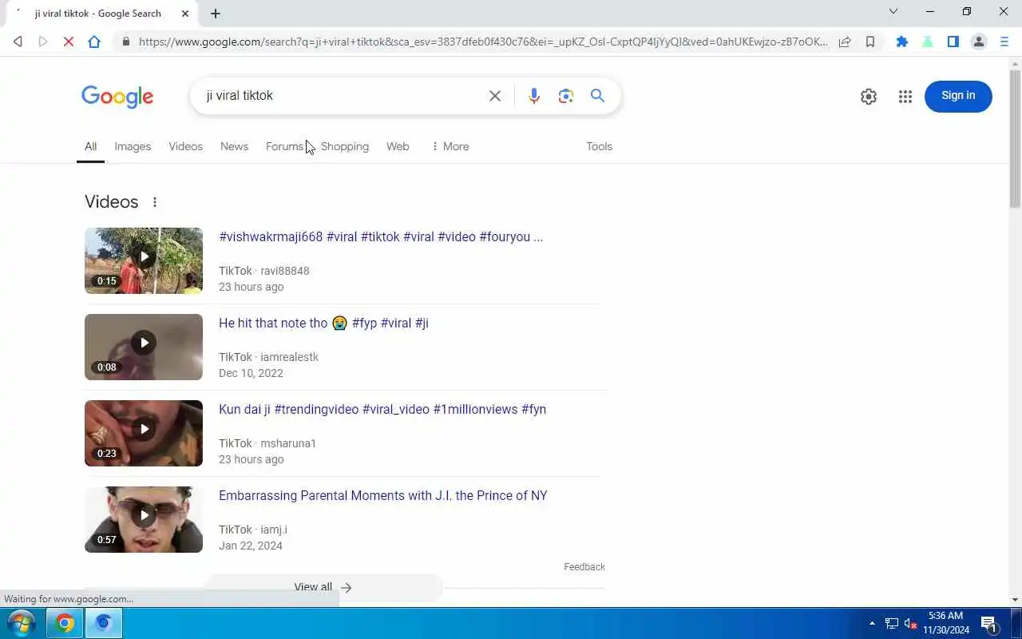1022x639 pixels.
Task: Go back with the browser back arrow
Action: pyautogui.click(x=18, y=42)
